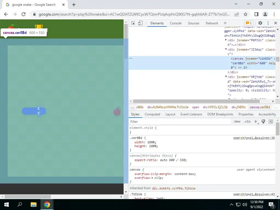Switch to the Sources tab
Image resolution: width=280 pixels, height=210 pixels.
(193, 23)
